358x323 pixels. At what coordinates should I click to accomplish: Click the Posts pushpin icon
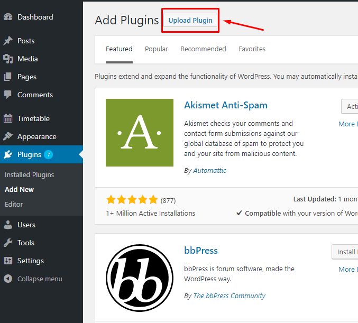8,41
